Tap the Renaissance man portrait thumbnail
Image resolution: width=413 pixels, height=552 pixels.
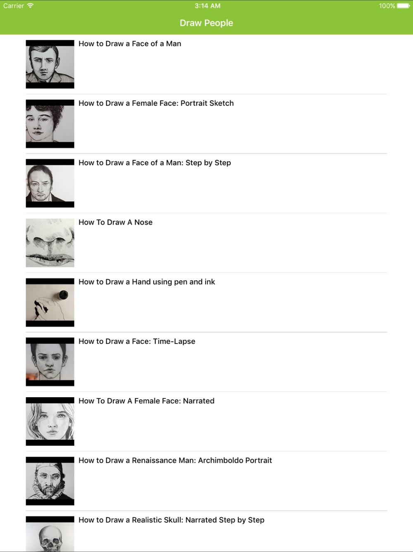tap(50, 481)
